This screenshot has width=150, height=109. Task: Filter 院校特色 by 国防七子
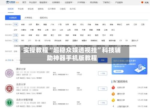135,41
